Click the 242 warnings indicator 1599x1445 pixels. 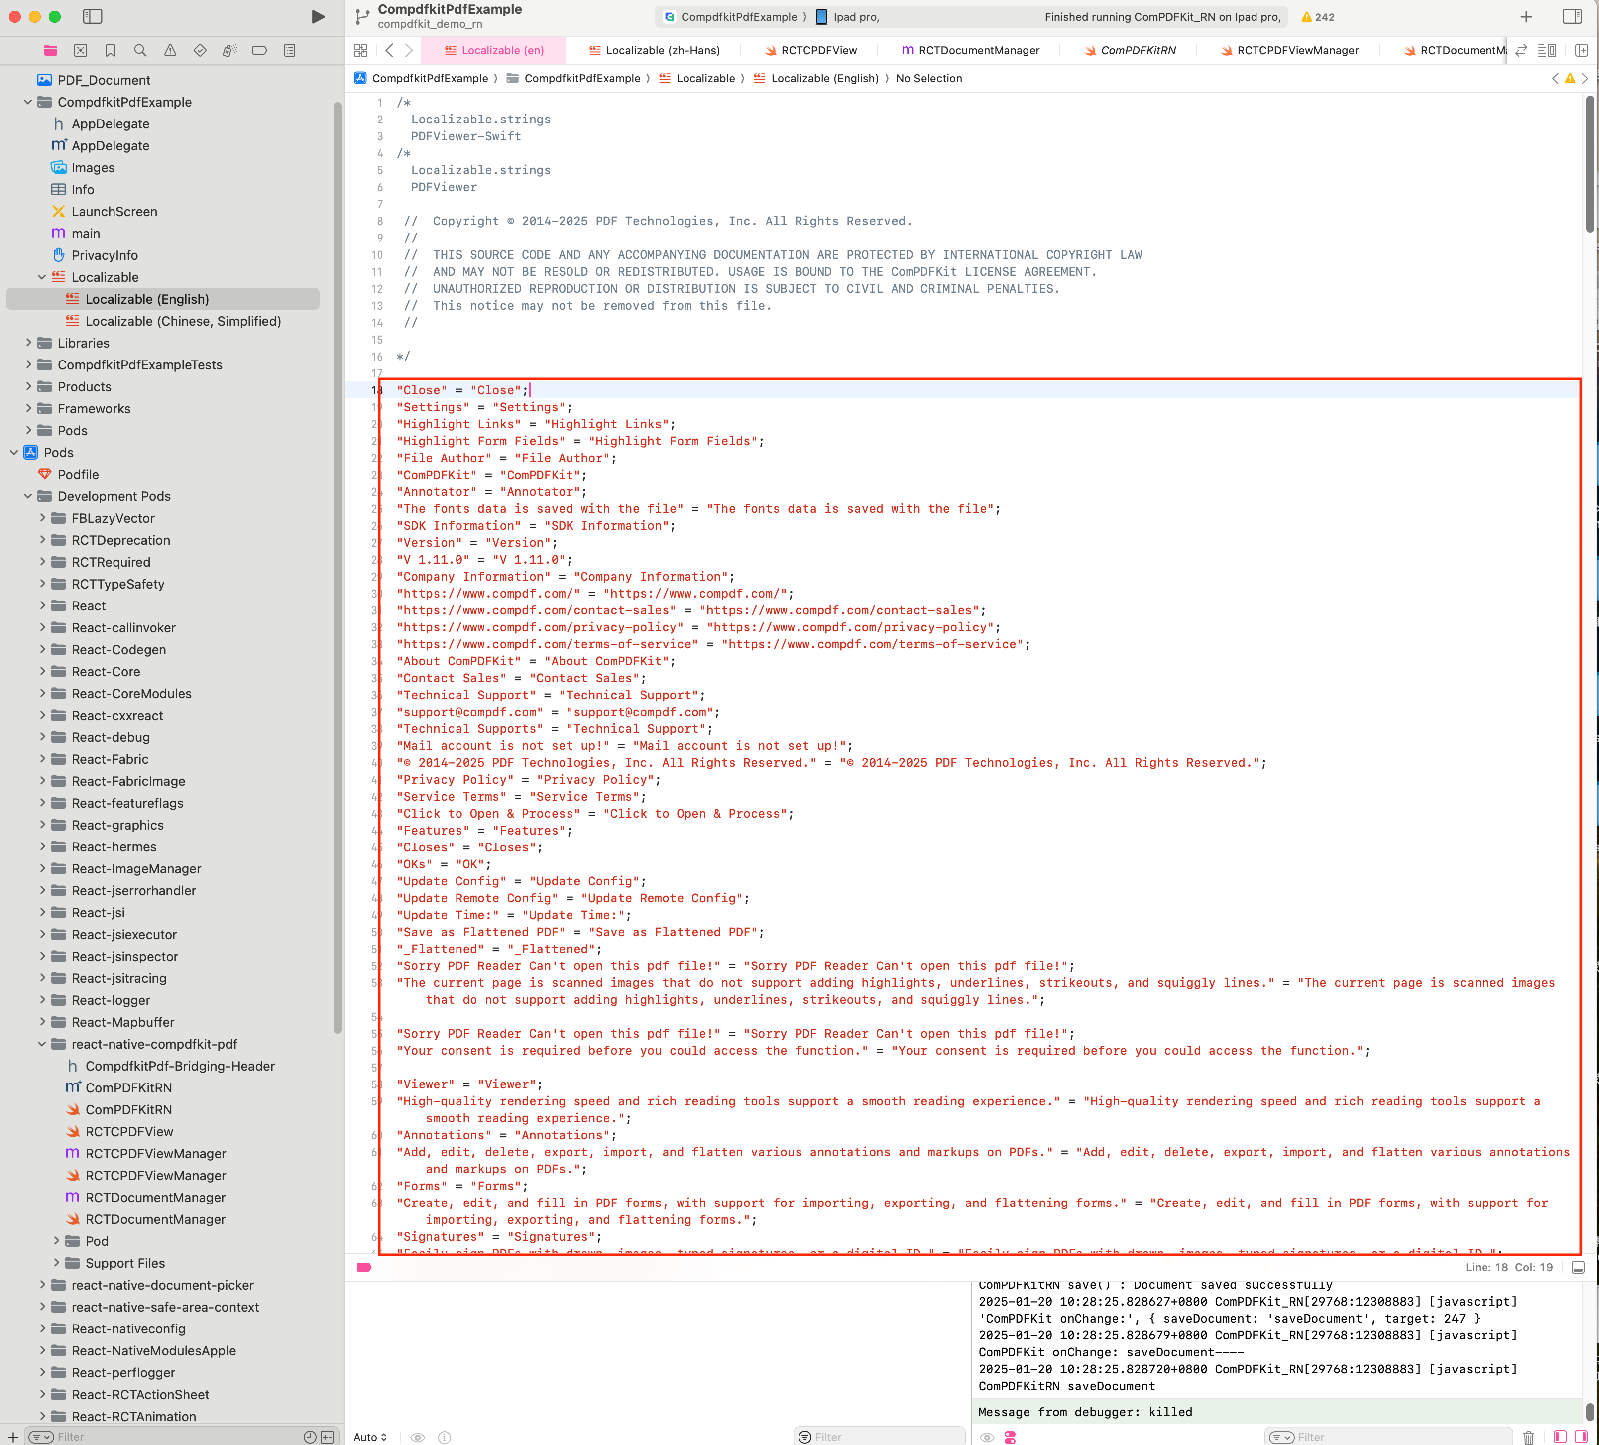(1317, 16)
